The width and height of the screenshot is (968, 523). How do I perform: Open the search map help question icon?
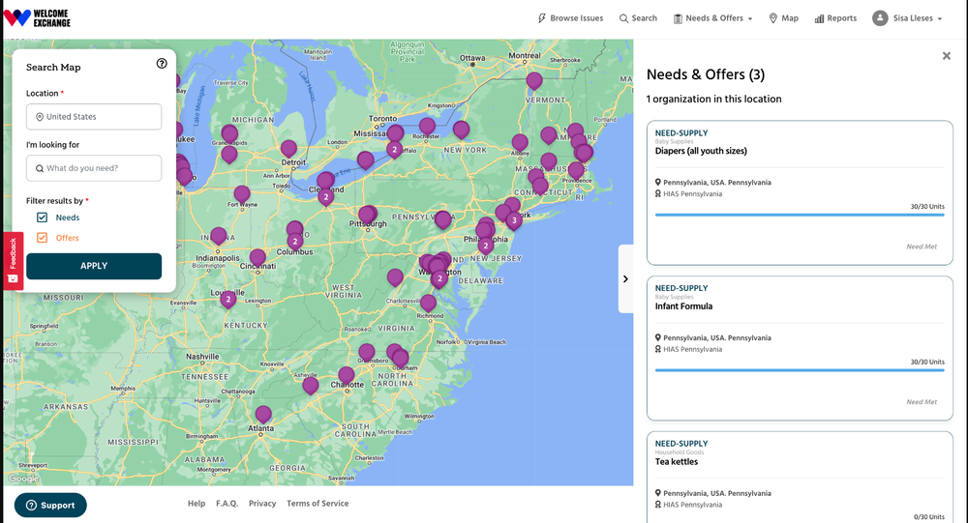(x=162, y=64)
